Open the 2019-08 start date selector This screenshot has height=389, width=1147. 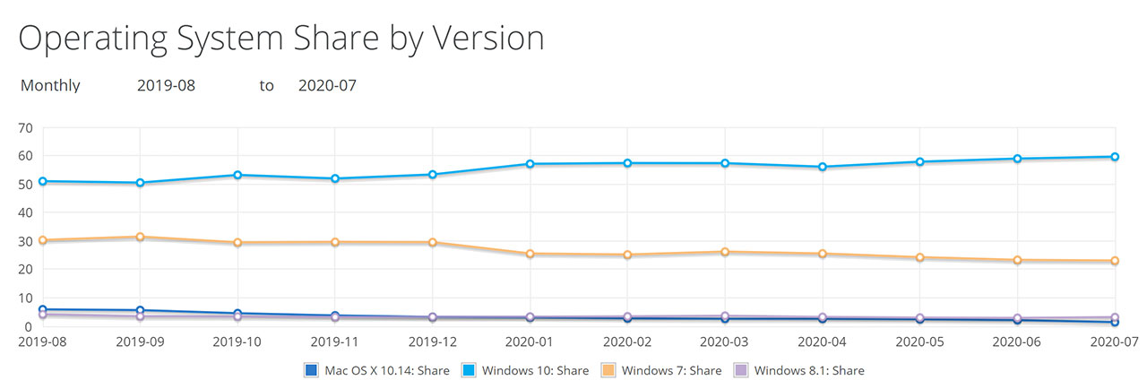pos(166,86)
